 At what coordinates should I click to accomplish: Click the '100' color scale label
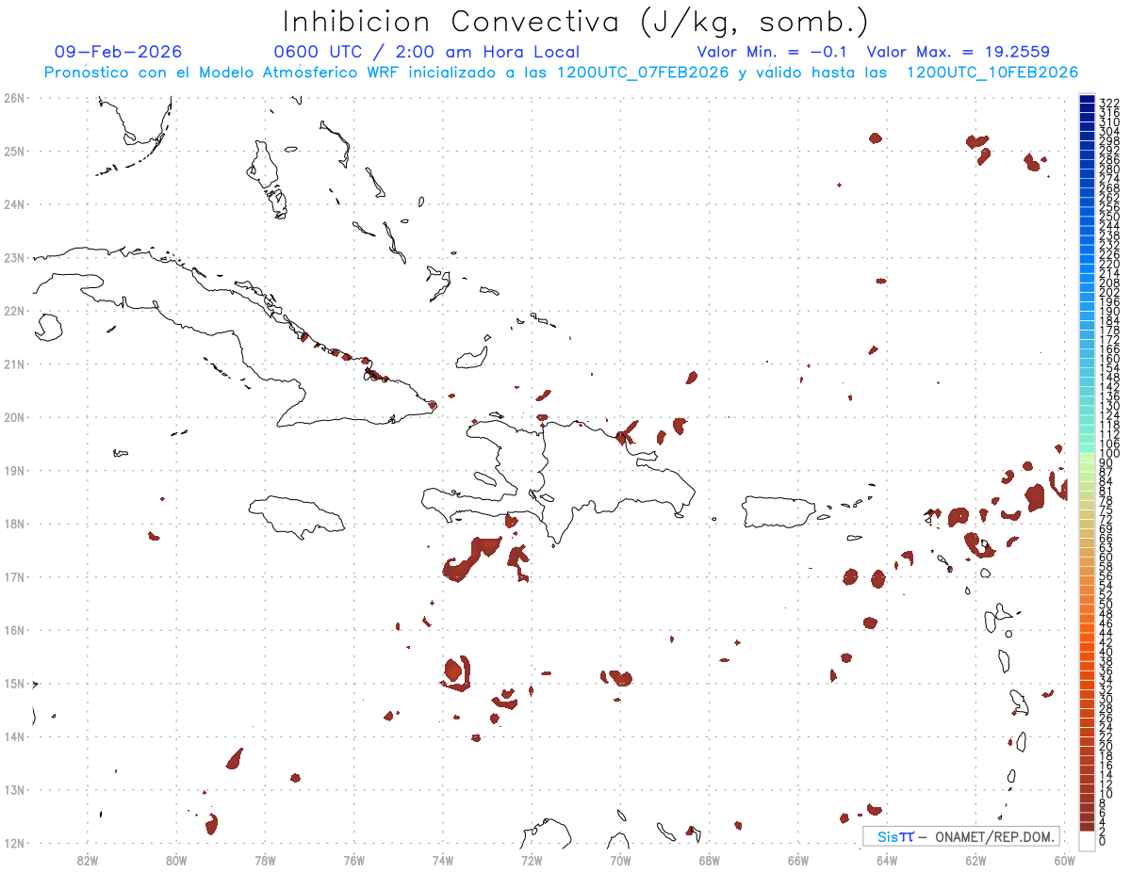pyautogui.click(x=1109, y=454)
